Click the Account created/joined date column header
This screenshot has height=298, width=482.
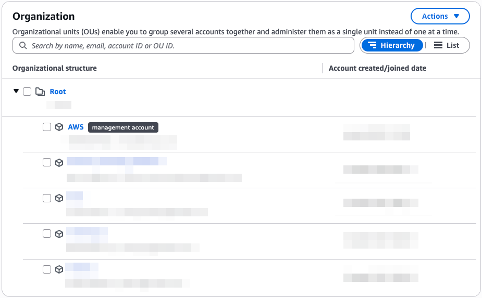click(x=377, y=68)
